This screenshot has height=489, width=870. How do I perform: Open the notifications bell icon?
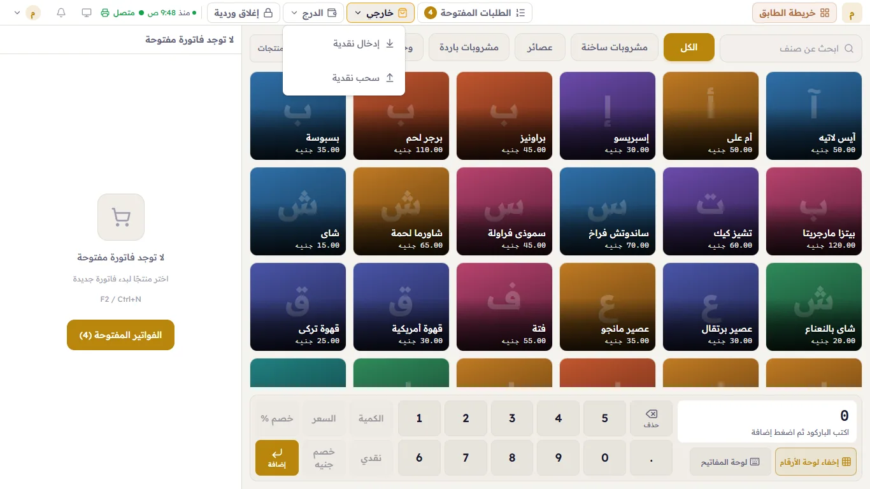pyautogui.click(x=61, y=13)
